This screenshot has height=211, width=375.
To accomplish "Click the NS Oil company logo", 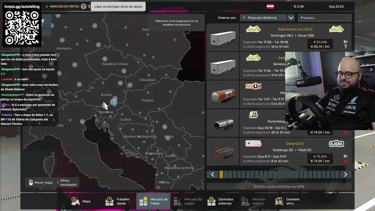I will 253,86.
